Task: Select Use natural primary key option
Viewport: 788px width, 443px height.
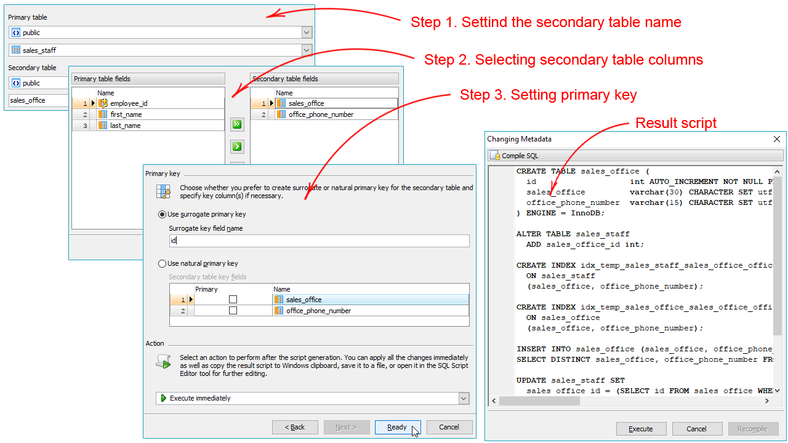Action: (163, 263)
